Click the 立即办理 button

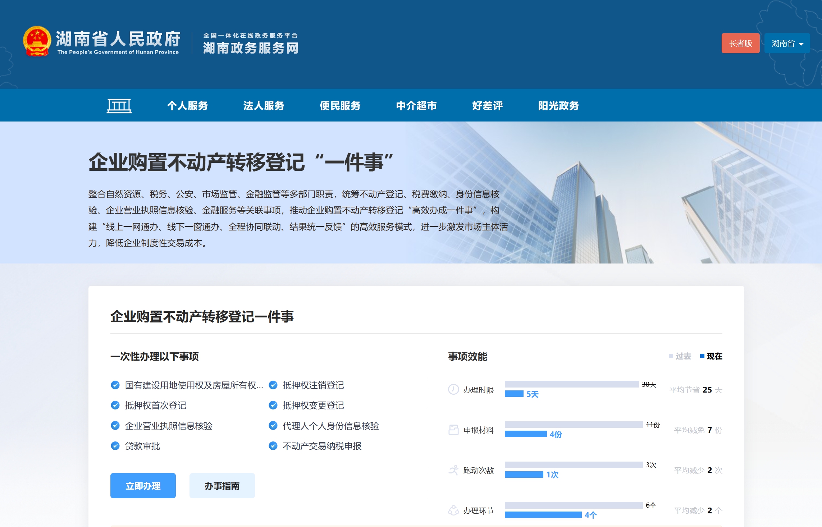143,486
